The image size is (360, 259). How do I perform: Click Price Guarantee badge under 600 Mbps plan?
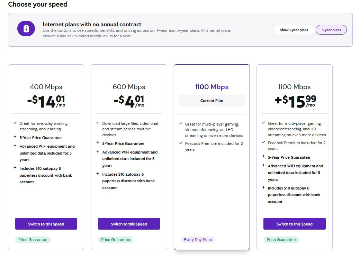[x=116, y=240]
